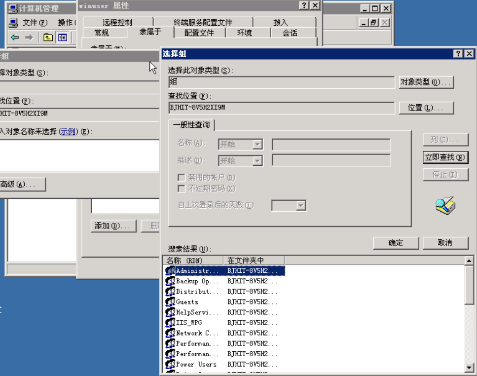Viewport: 477px width, 376px height.
Task: Open the 操作 menu in Computer Management
Action: pyautogui.click(x=66, y=23)
